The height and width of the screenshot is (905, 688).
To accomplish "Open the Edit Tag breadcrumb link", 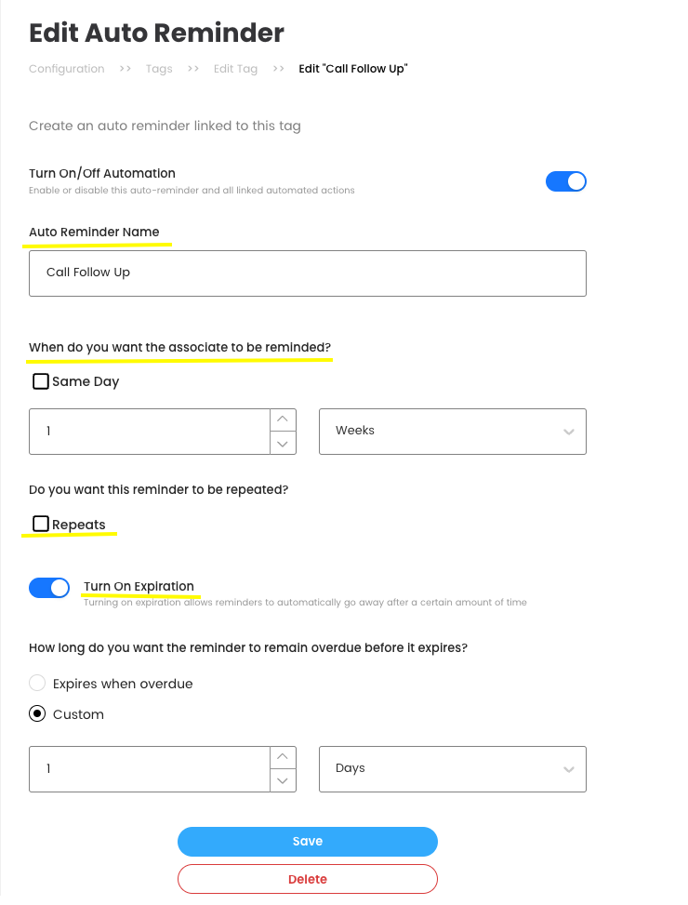I will (236, 69).
